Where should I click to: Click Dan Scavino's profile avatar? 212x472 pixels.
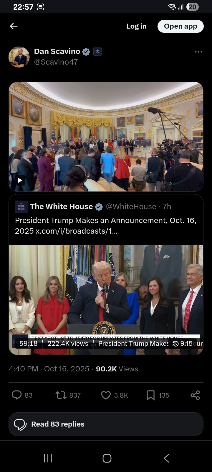pyautogui.click(x=19, y=57)
